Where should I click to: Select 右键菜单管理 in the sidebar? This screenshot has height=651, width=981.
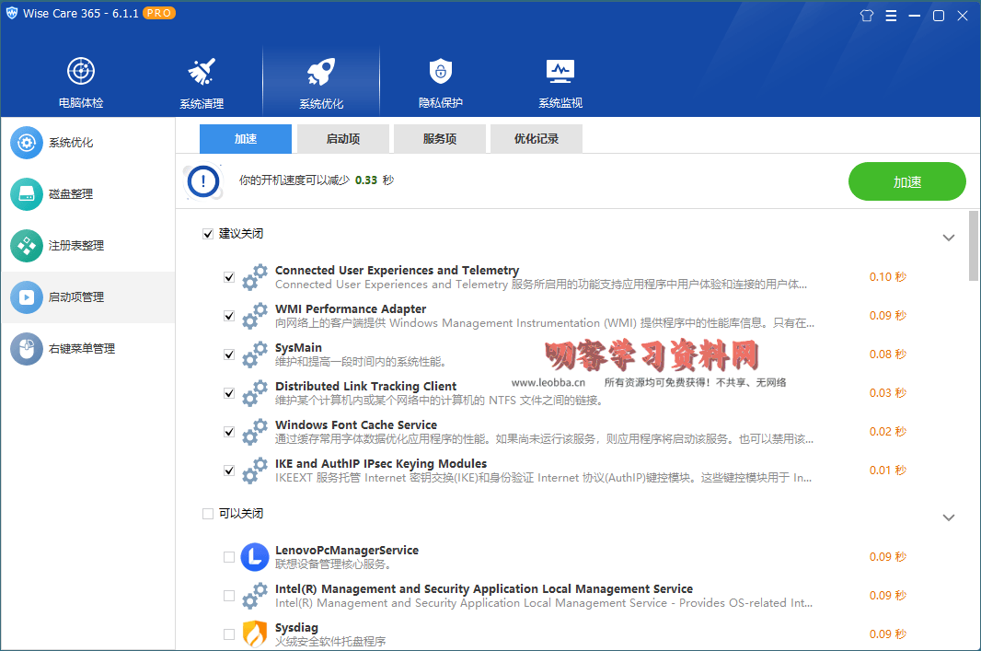(69, 349)
